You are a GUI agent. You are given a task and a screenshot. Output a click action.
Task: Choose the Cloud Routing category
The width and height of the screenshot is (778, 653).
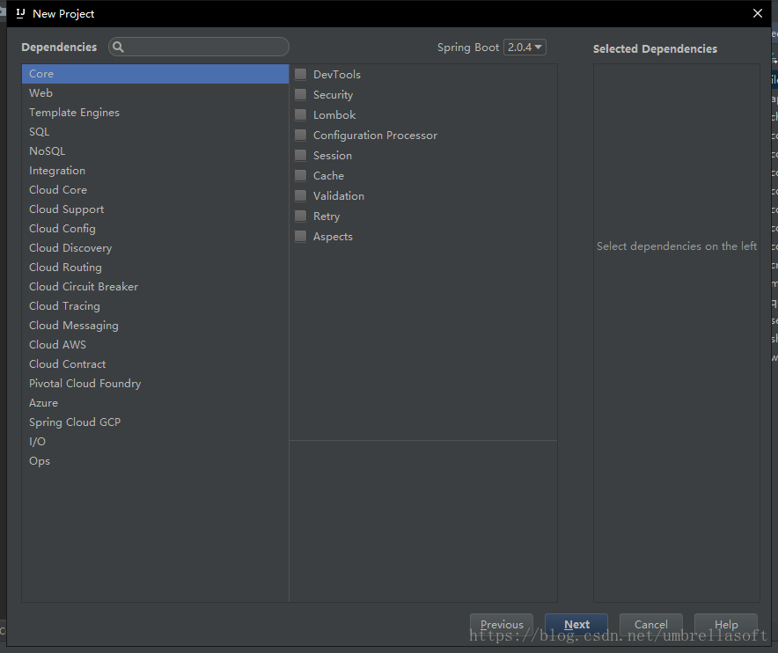click(155, 268)
